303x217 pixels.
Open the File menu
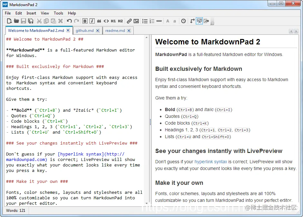[8, 13]
